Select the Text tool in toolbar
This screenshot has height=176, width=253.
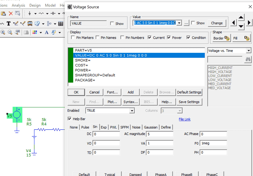9,24
